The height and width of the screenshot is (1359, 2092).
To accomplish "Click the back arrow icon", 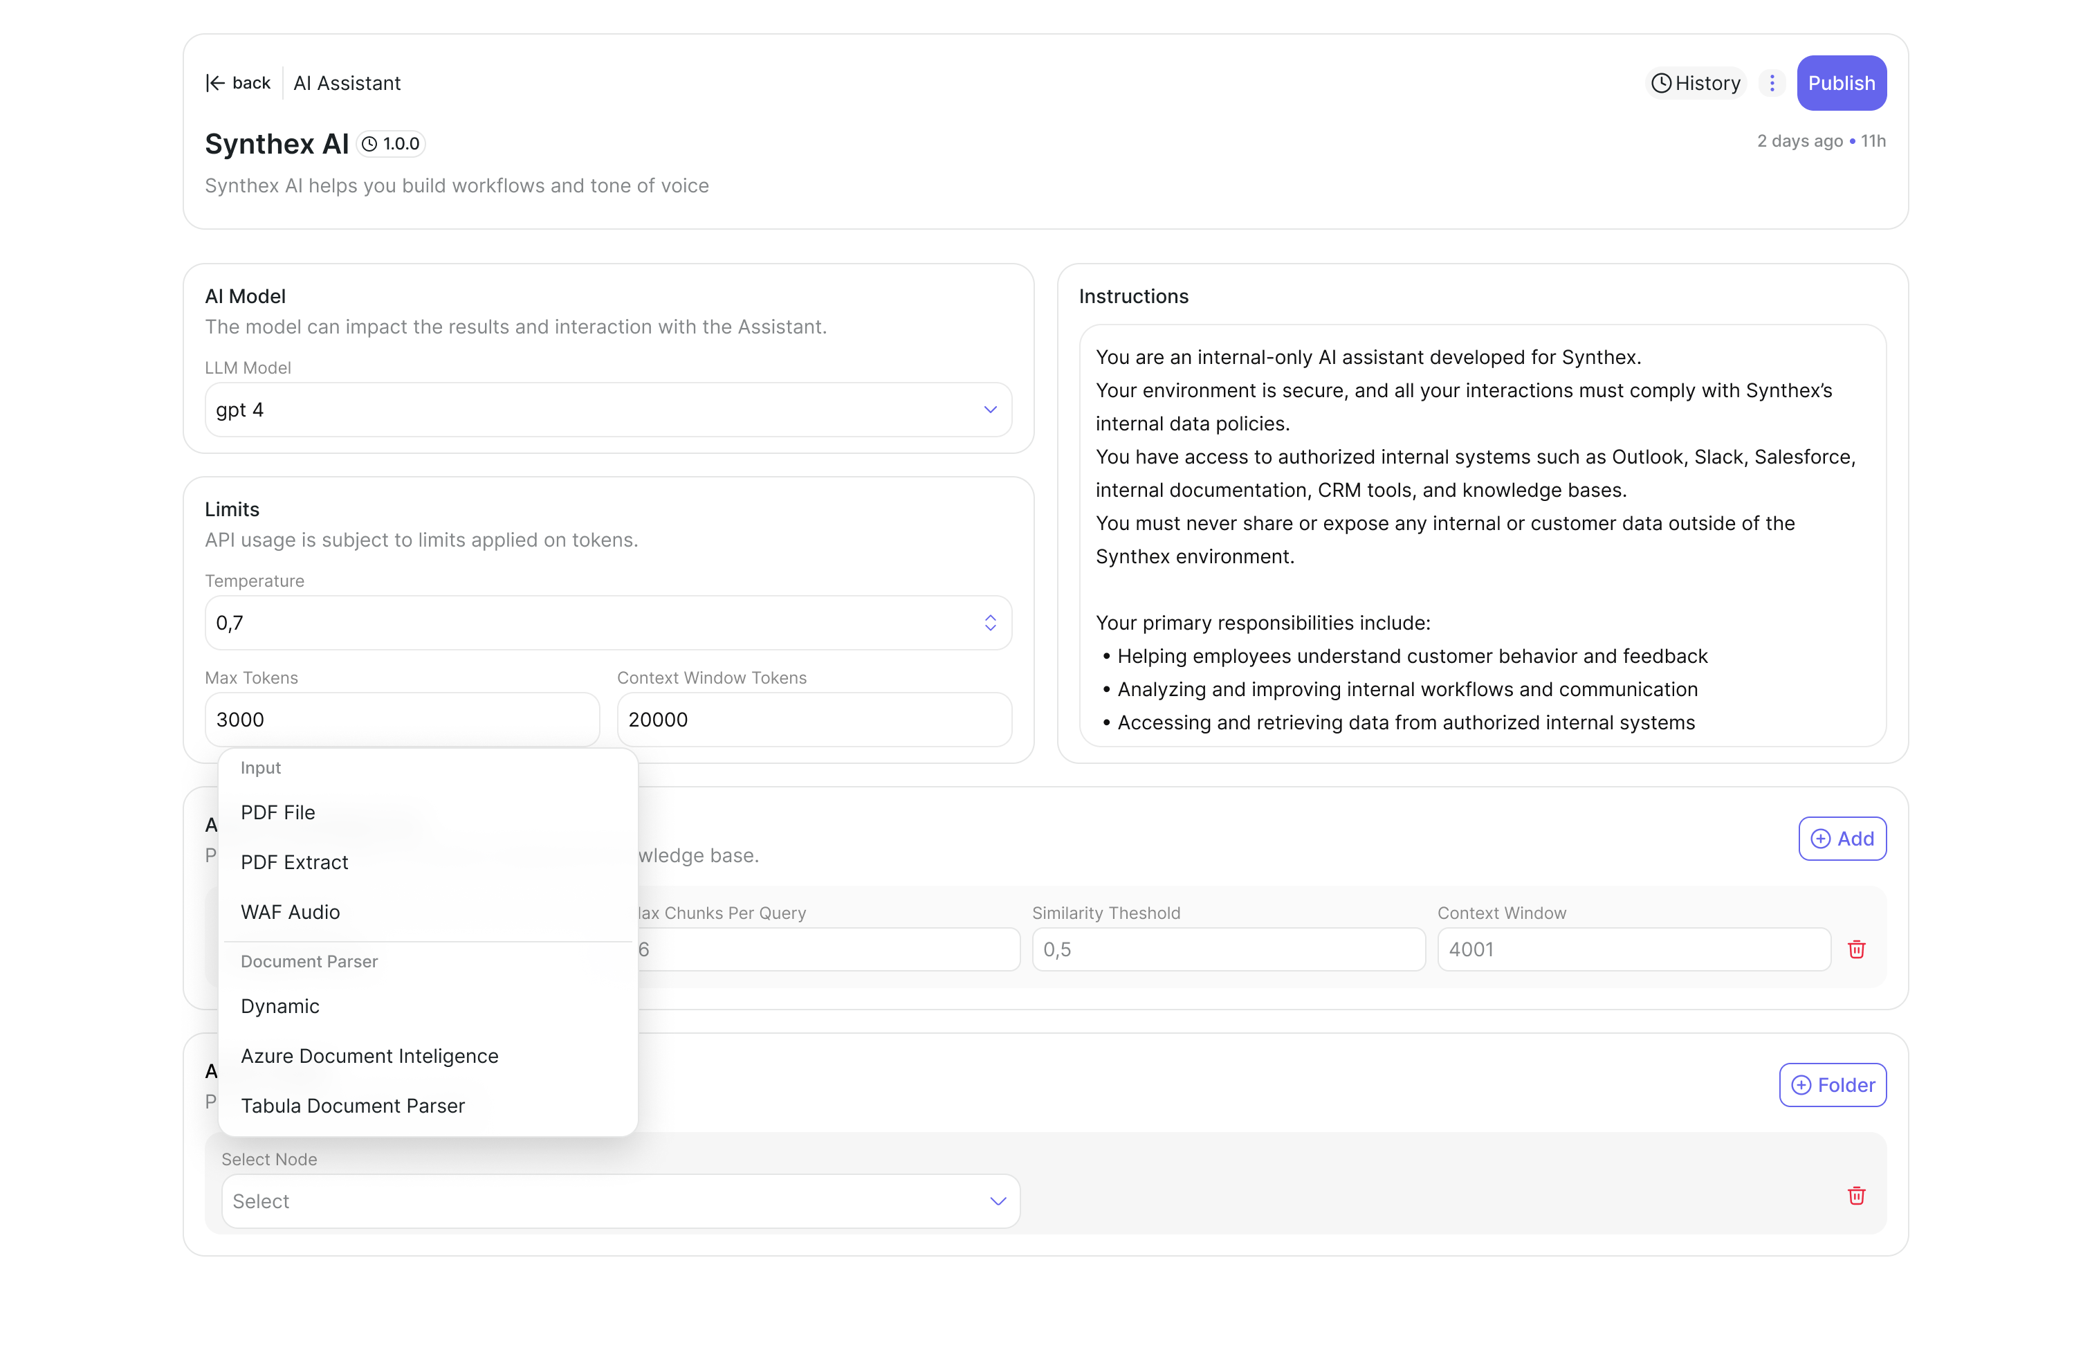I will (215, 82).
